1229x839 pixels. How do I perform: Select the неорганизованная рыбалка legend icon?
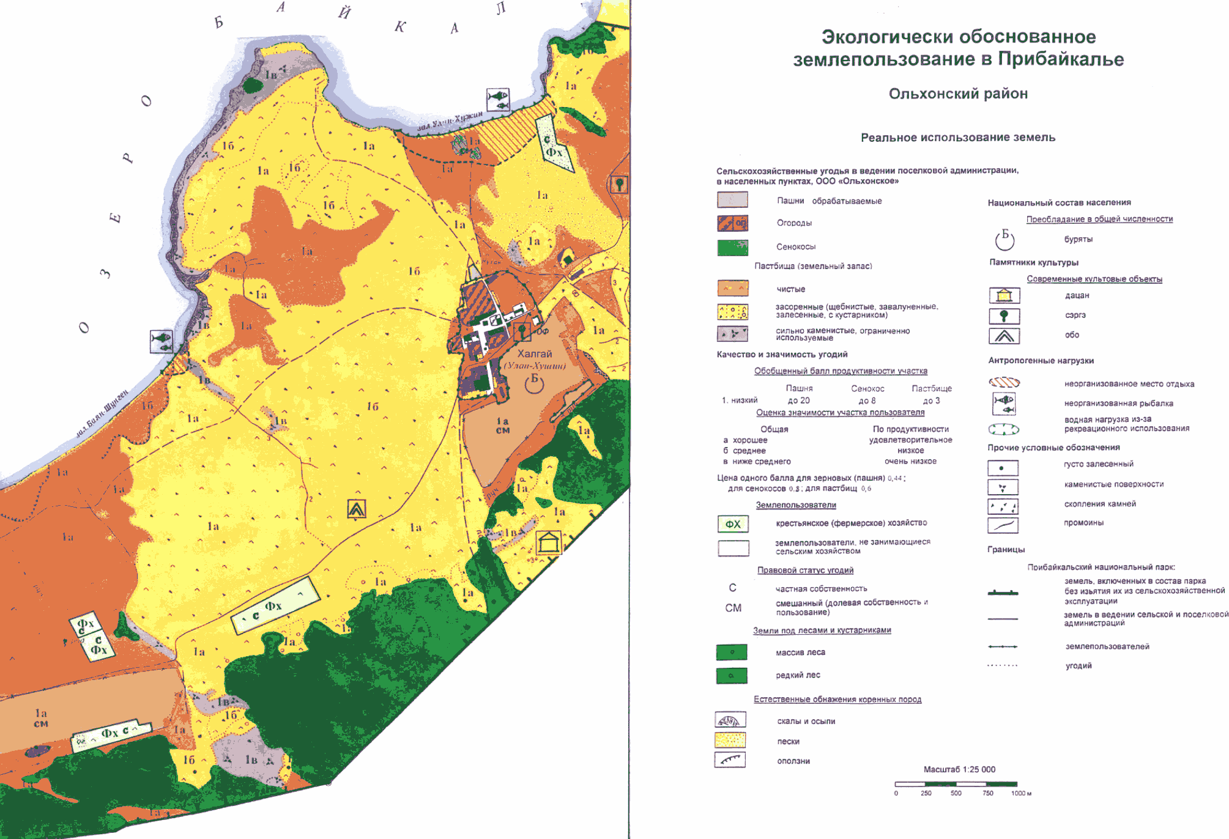pyautogui.click(x=1004, y=404)
